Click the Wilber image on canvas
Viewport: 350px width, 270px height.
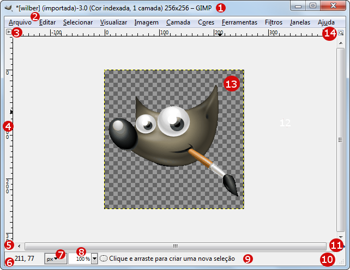pyautogui.click(x=174, y=139)
